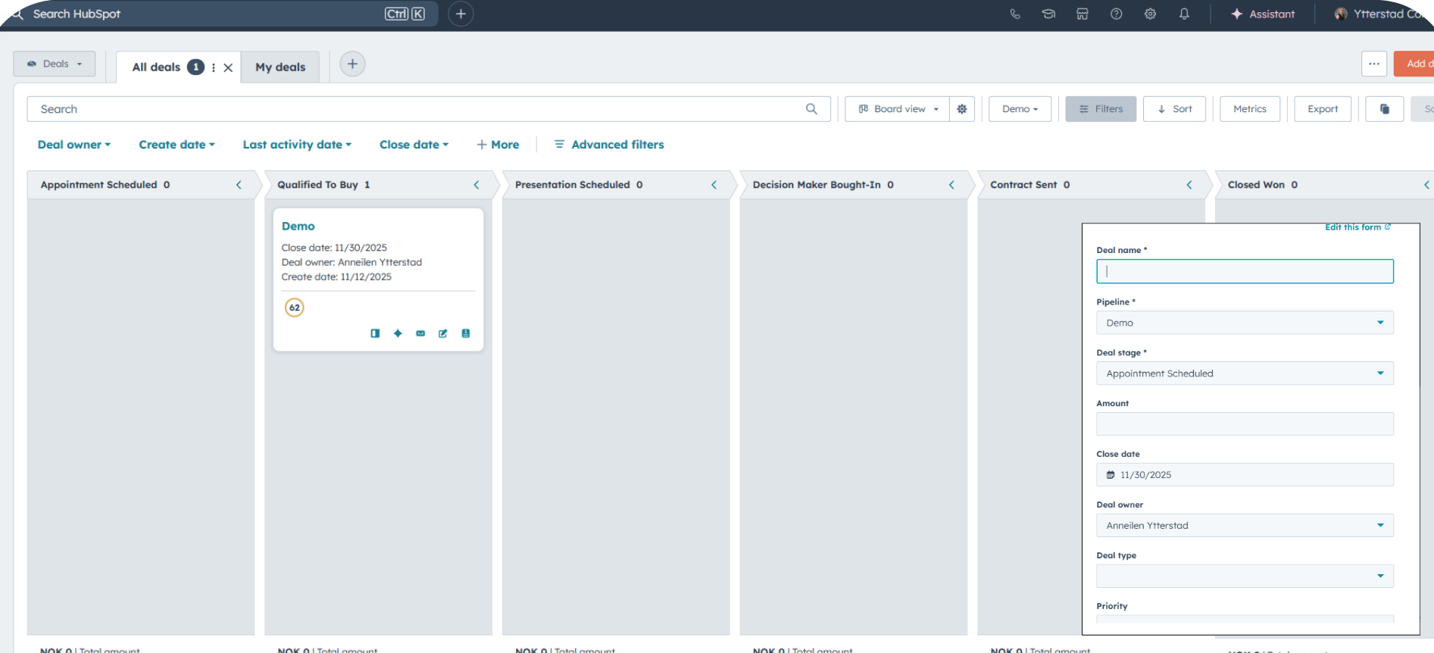This screenshot has width=1434, height=653.
Task: Open the notifications bell icon
Action: pos(1184,14)
